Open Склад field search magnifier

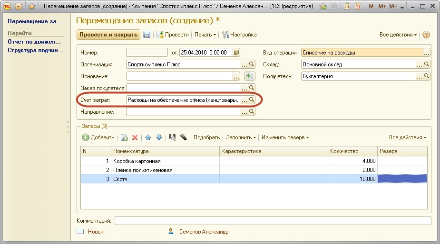(427, 64)
